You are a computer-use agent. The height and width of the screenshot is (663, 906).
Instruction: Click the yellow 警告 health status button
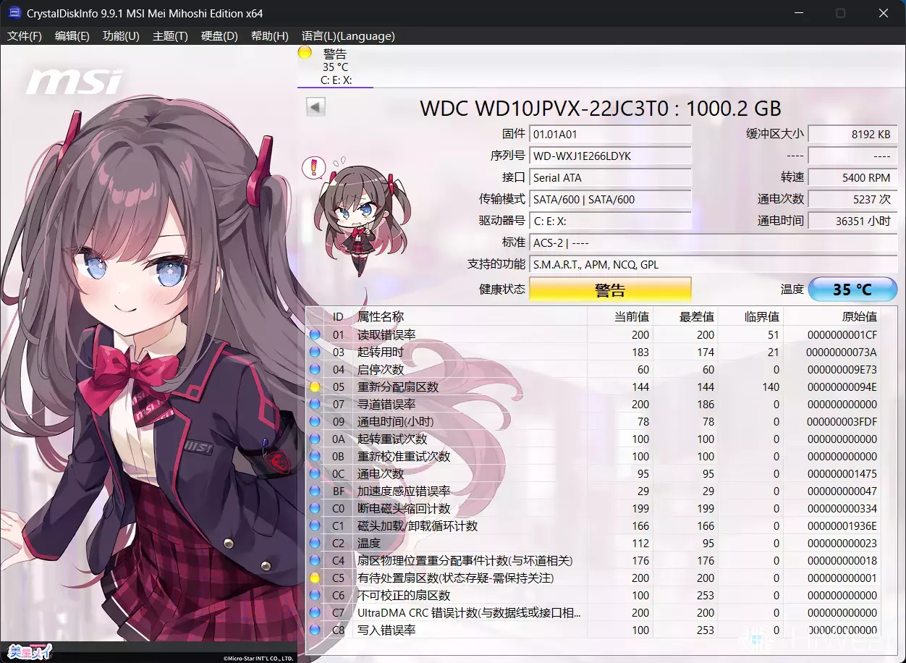tap(610, 290)
